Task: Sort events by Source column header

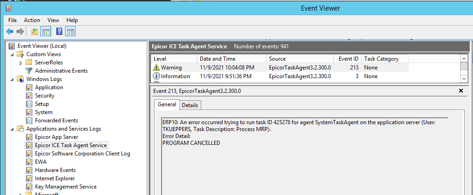Action: (300, 59)
